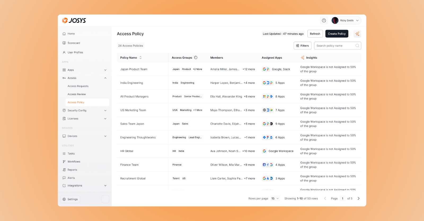Click the Settings gear icon
424x221 pixels.
click(x=64, y=199)
